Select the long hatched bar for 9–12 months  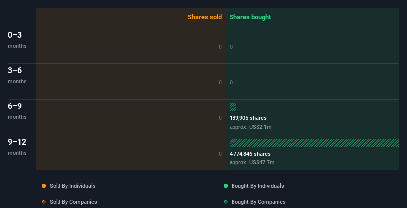click(314, 143)
